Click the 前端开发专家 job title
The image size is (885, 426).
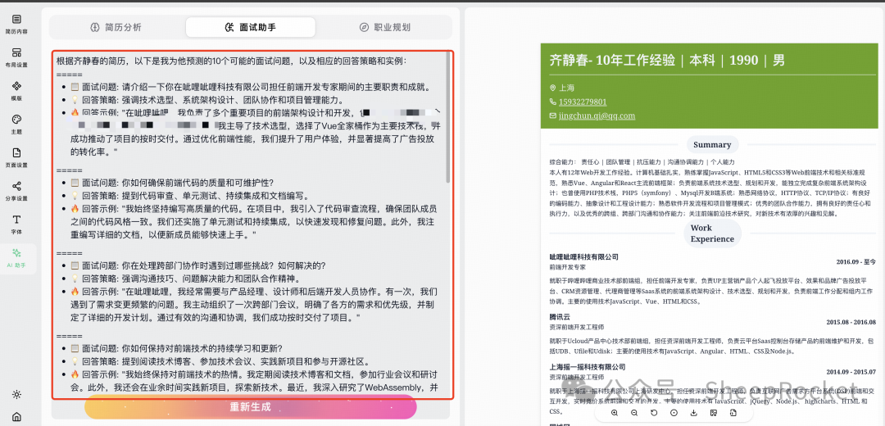coord(567,267)
